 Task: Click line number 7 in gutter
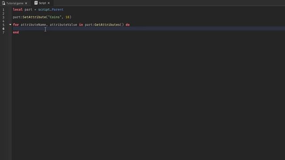point(4,32)
